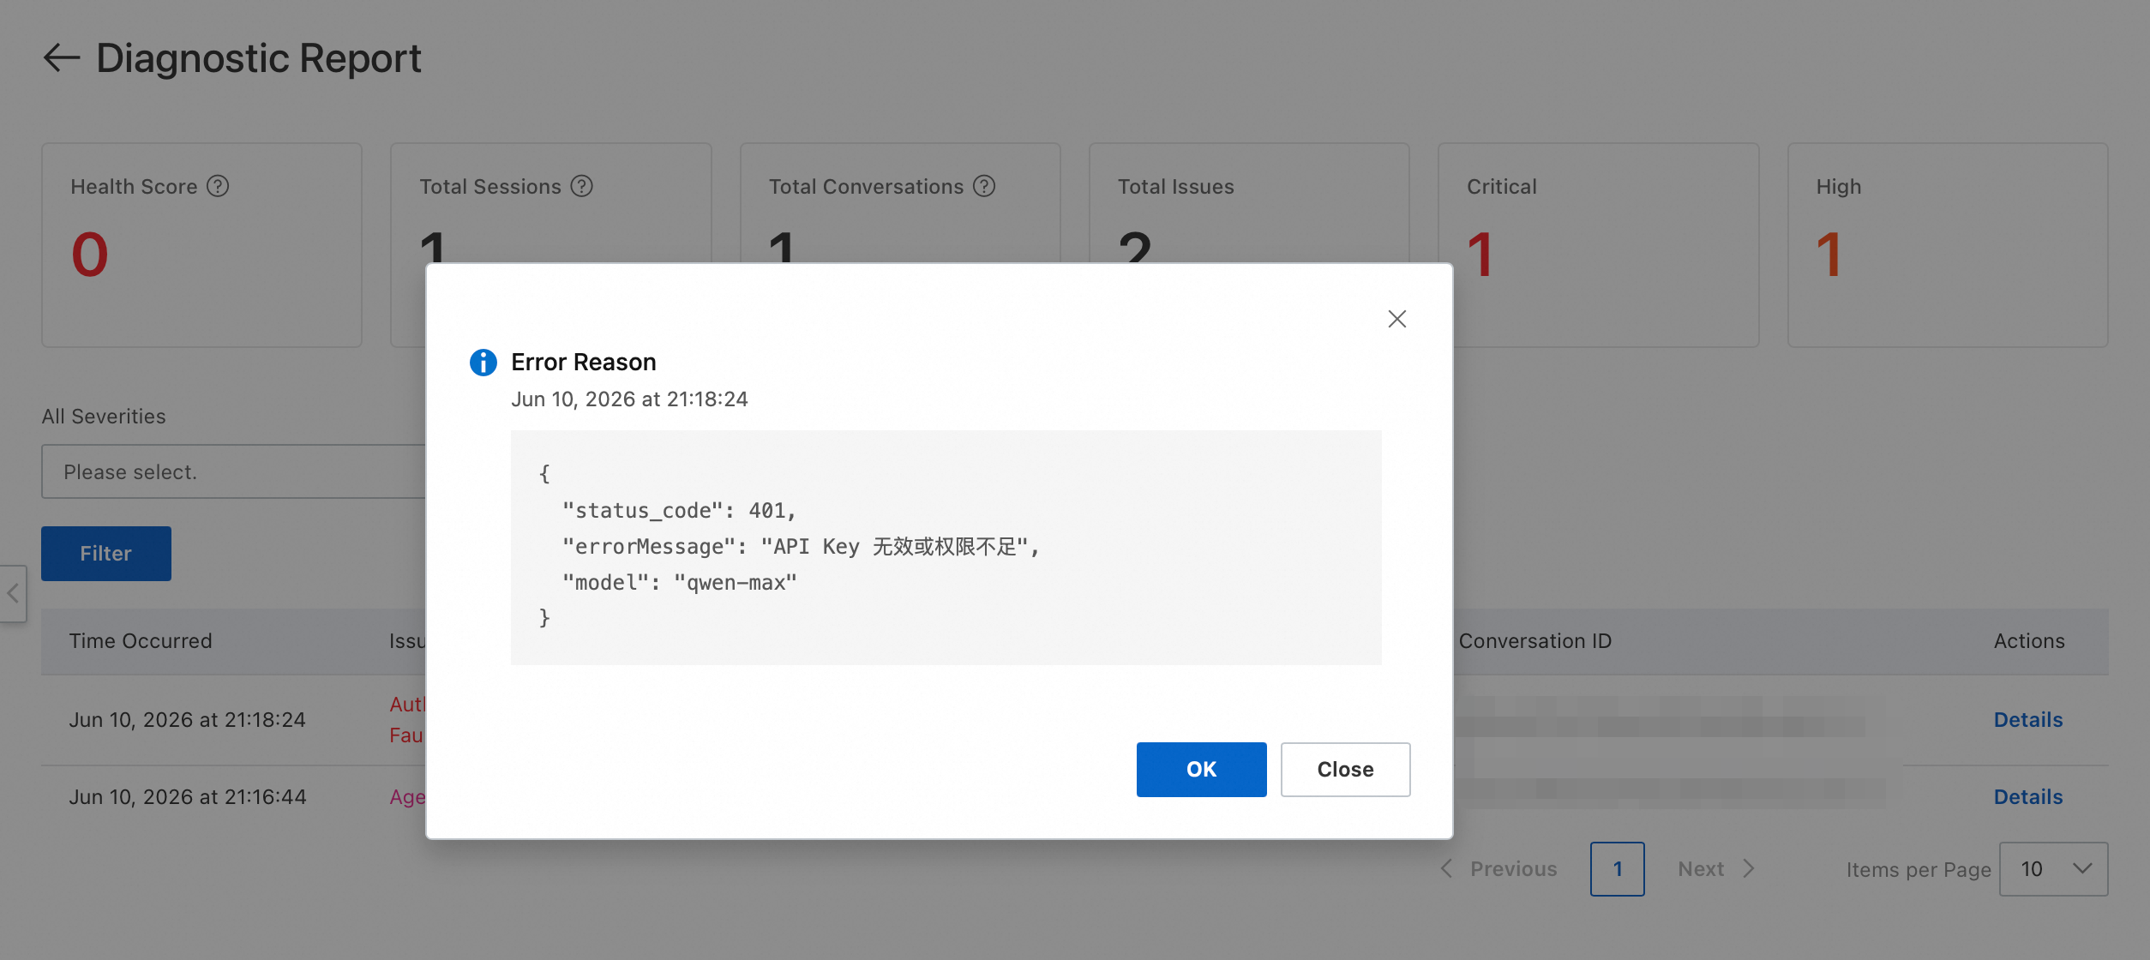Click the blue info icon in dialog
This screenshot has height=960, width=2150.
[x=483, y=363]
